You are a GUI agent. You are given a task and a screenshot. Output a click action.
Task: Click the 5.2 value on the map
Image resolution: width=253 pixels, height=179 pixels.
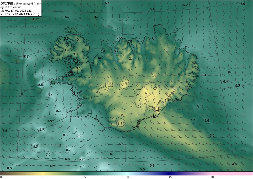[x=185, y=5]
